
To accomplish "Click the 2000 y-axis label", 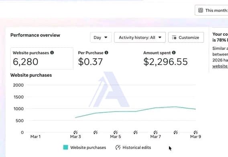I will tap(18, 85).
